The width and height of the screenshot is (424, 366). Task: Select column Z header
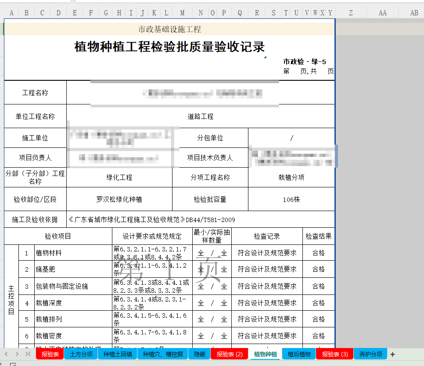pos(351,13)
